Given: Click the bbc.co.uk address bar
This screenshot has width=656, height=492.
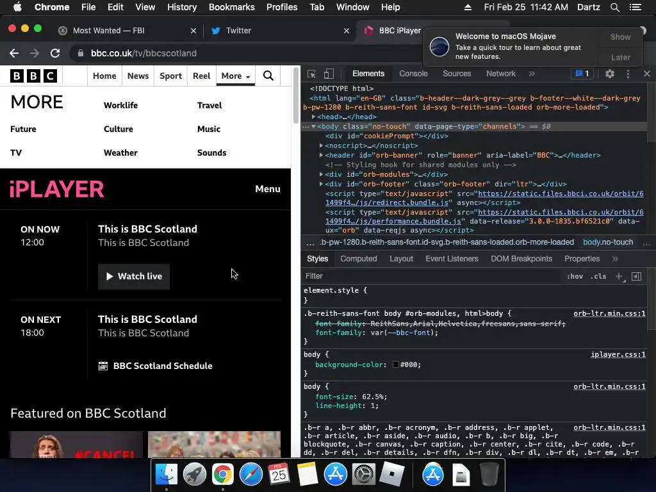Looking at the screenshot, I should pos(247,54).
